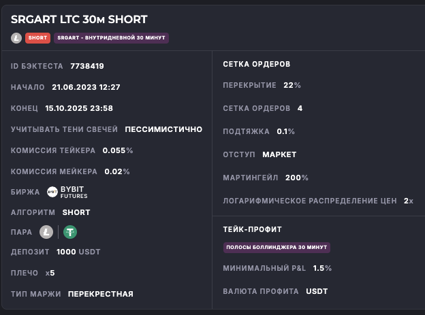The height and width of the screenshot is (315, 425).
Task: Click the backtest ID 7738419
Action: (87, 67)
